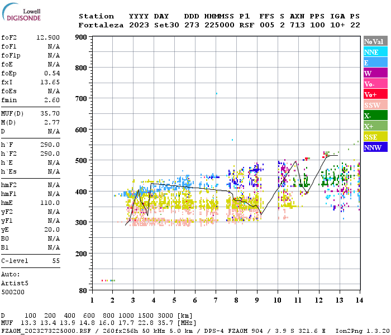This screenshot has height=335, width=391.
Task: Select the Vo- pink legend swatch
Action: (x=375, y=84)
